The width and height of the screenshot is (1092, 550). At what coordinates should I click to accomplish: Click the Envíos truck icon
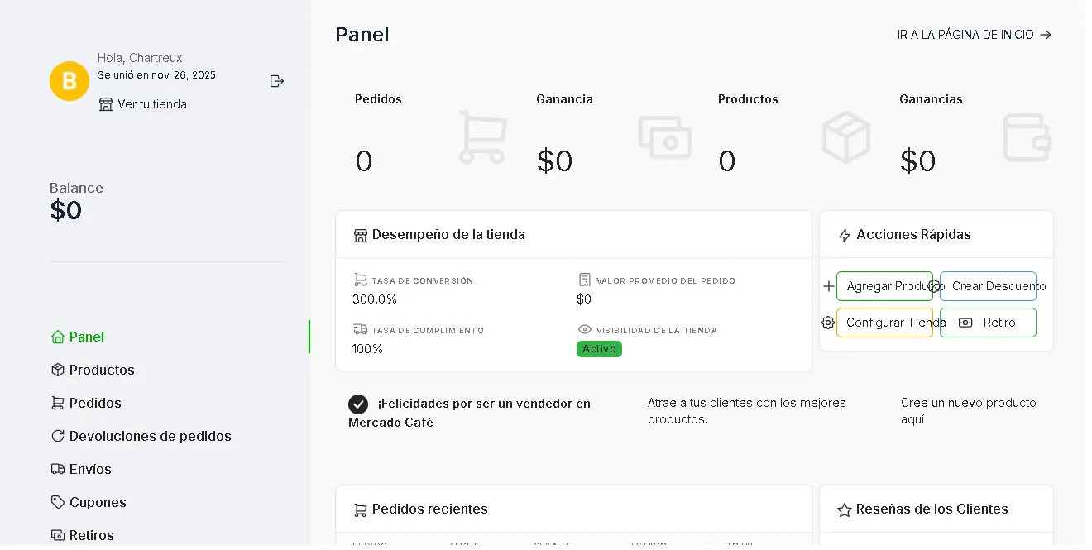56,469
